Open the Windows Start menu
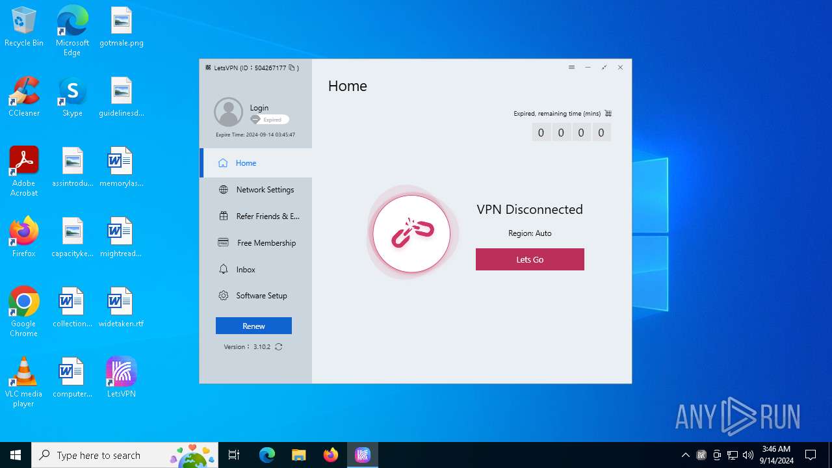This screenshot has width=832, height=468. tap(16, 455)
